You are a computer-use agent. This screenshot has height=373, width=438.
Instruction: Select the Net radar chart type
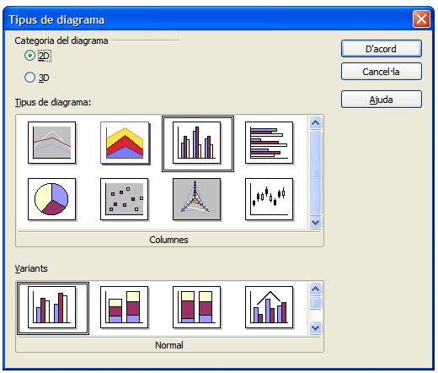pos(196,199)
